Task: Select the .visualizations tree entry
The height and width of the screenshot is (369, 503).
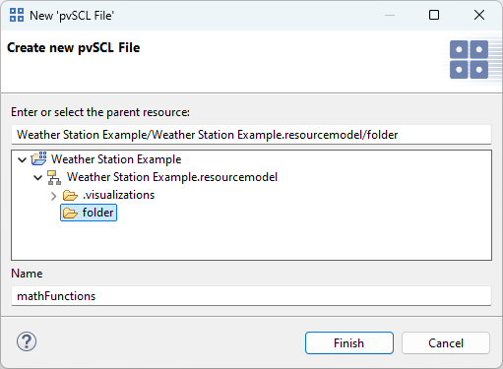Action: [x=118, y=195]
